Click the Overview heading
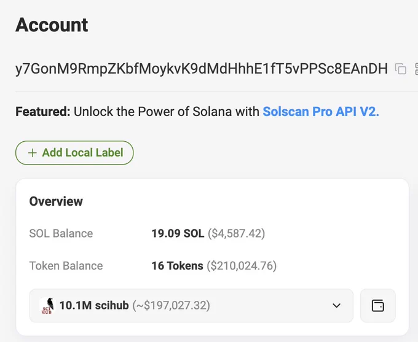Screen dimensions: 418x342 56,201
